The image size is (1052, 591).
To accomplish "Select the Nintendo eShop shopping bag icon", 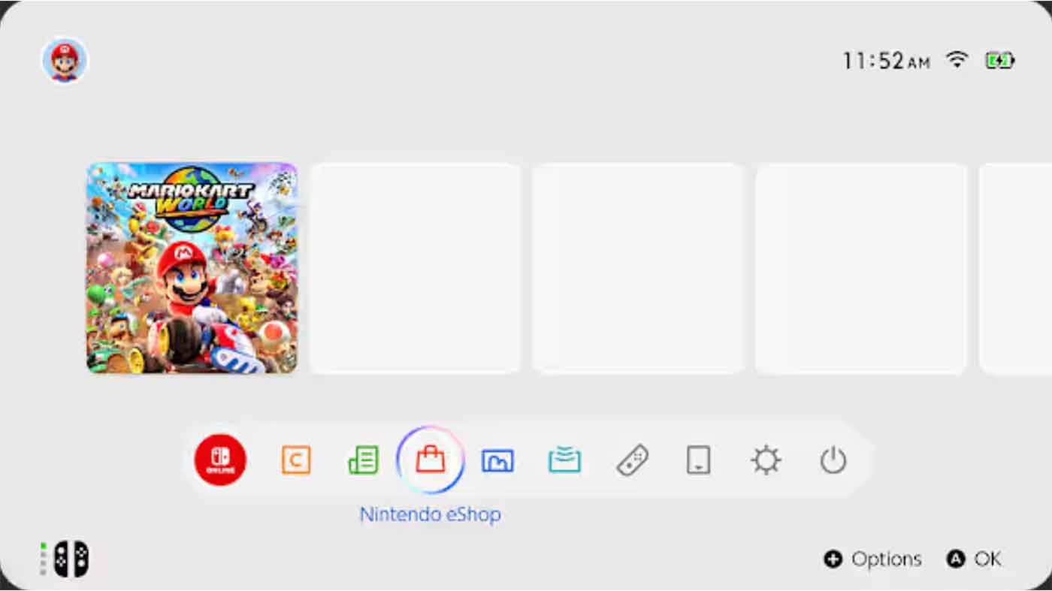I will click(431, 459).
